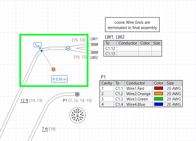This screenshot has height=141, width=196.
Task: Select the C1.2 cell
Action: tap(119, 94)
